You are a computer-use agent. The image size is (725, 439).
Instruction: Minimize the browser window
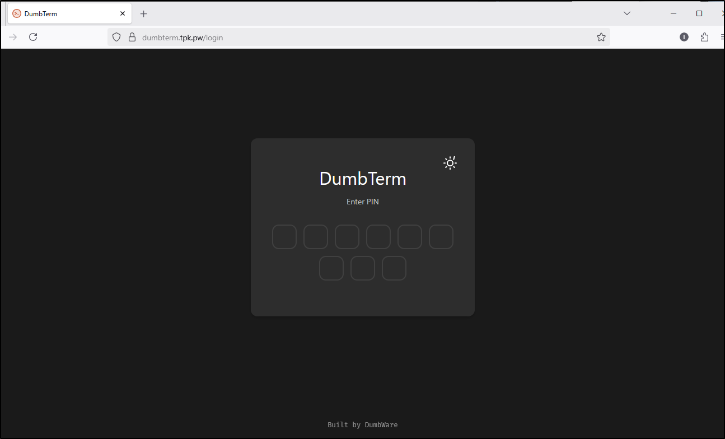pos(673,13)
